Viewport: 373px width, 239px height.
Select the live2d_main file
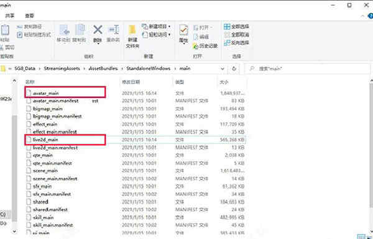coord(45,140)
